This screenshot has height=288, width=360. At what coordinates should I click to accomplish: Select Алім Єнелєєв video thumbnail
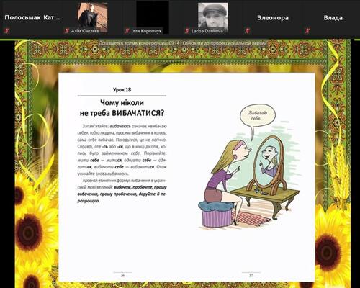pos(92,18)
